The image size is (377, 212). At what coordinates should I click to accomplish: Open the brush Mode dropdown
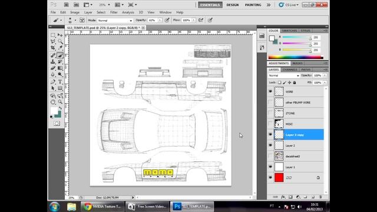(x=115, y=21)
